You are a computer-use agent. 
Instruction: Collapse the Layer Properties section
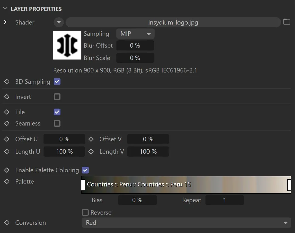click(5, 8)
